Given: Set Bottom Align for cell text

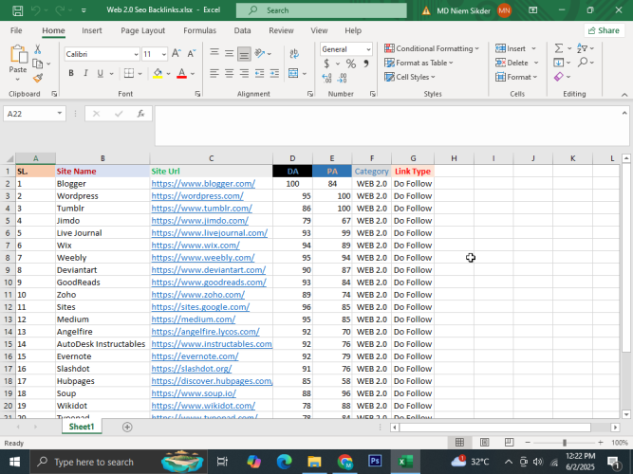Looking at the screenshot, I should point(244,53).
